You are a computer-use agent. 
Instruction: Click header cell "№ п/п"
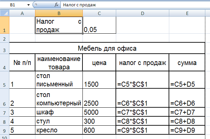click(x=22, y=62)
